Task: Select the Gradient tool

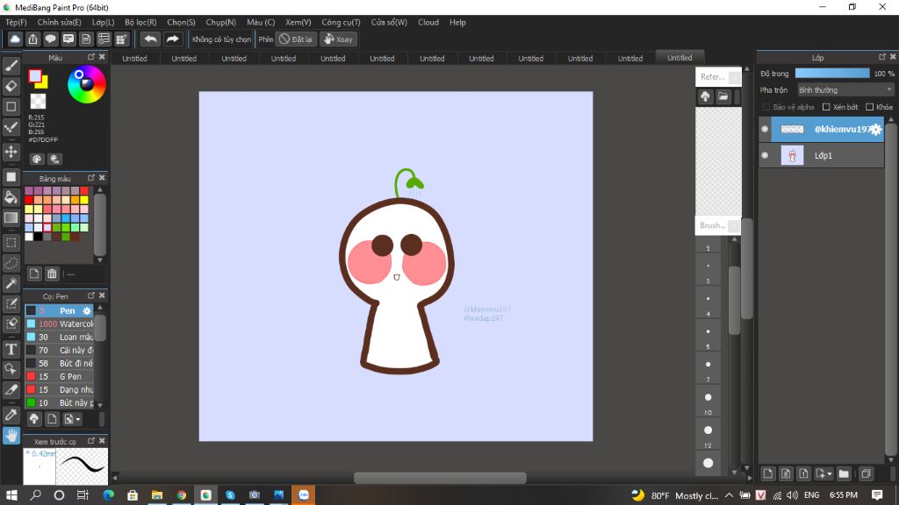Action: [11, 217]
